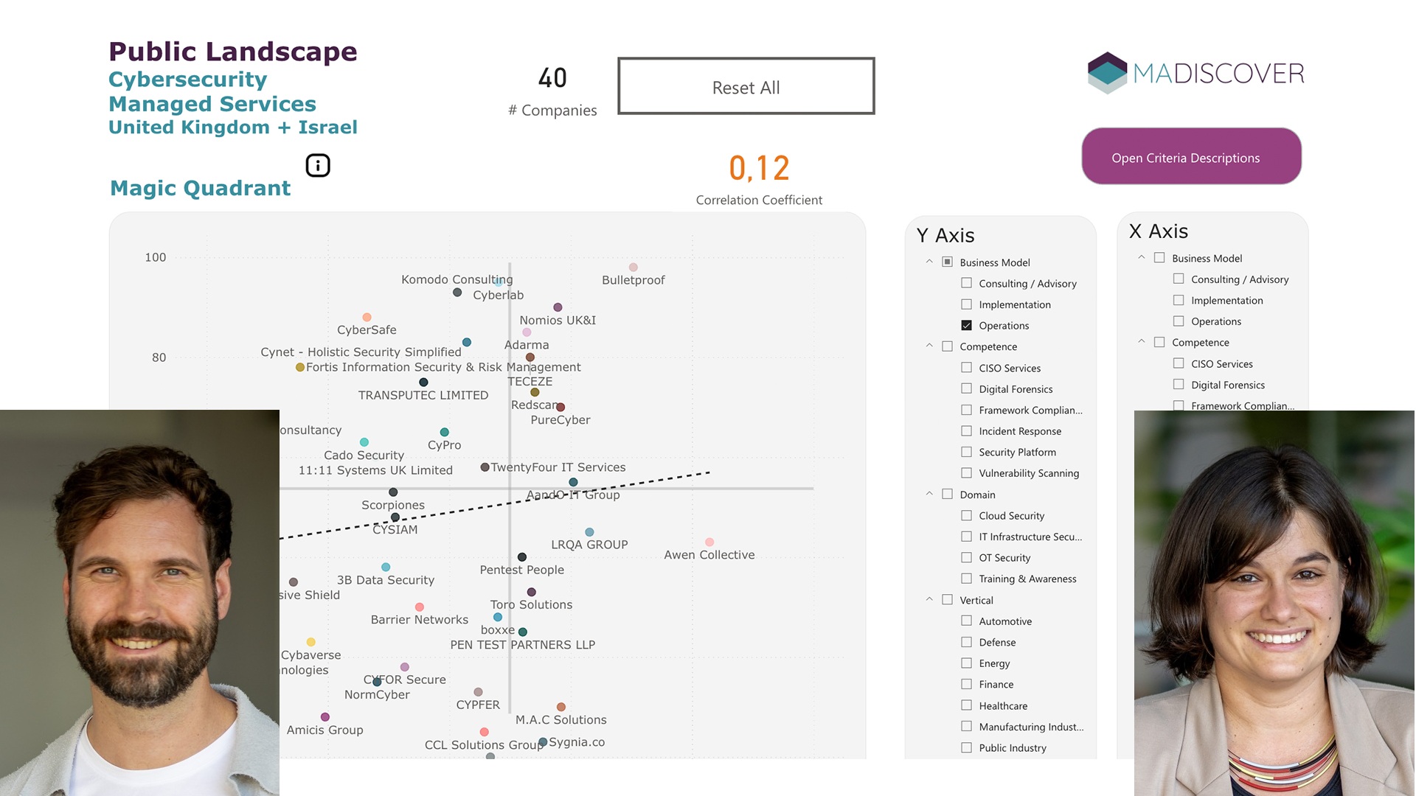Viewport: 1416px width, 796px height.
Task: Click the Bulletproof data point dot
Action: 634,268
